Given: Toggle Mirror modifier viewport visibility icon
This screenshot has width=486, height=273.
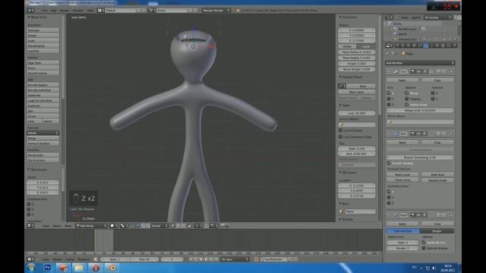Looking at the screenshot, I should pyautogui.click(x=418, y=71).
